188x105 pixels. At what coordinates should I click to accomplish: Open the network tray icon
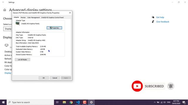point(161,102)
